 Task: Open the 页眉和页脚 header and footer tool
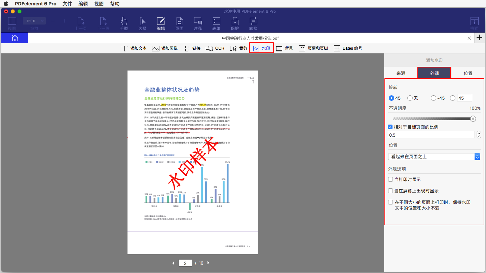(313, 48)
